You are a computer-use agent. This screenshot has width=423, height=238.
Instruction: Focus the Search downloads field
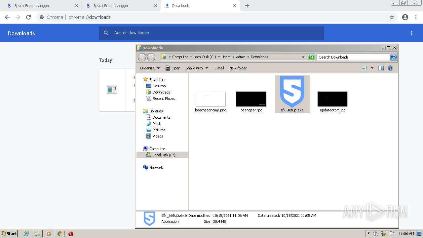211,33
